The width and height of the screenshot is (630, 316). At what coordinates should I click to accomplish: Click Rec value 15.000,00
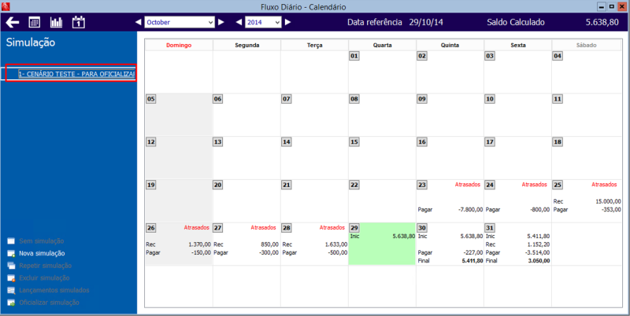[x=608, y=201]
